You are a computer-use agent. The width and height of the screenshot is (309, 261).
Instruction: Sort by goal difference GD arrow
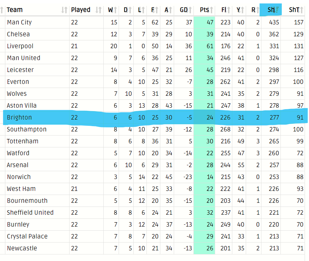pos(190,10)
